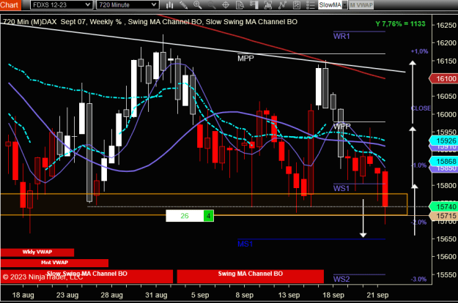Screen dimensions: 458x303
Task: Click the 18 sep date label
Action: tap(333, 295)
